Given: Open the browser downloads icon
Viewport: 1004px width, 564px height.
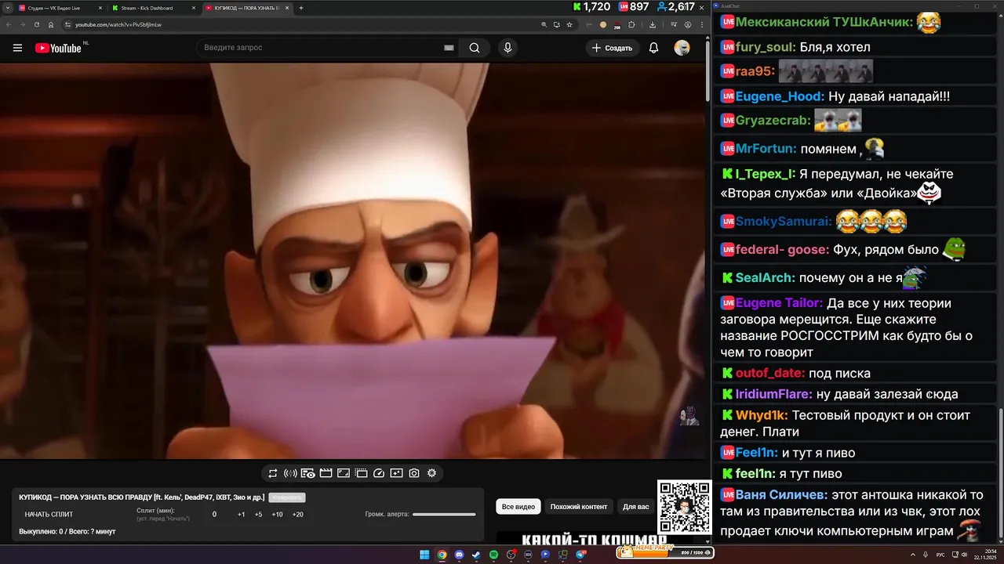Looking at the screenshot, I should pos(653,24).
